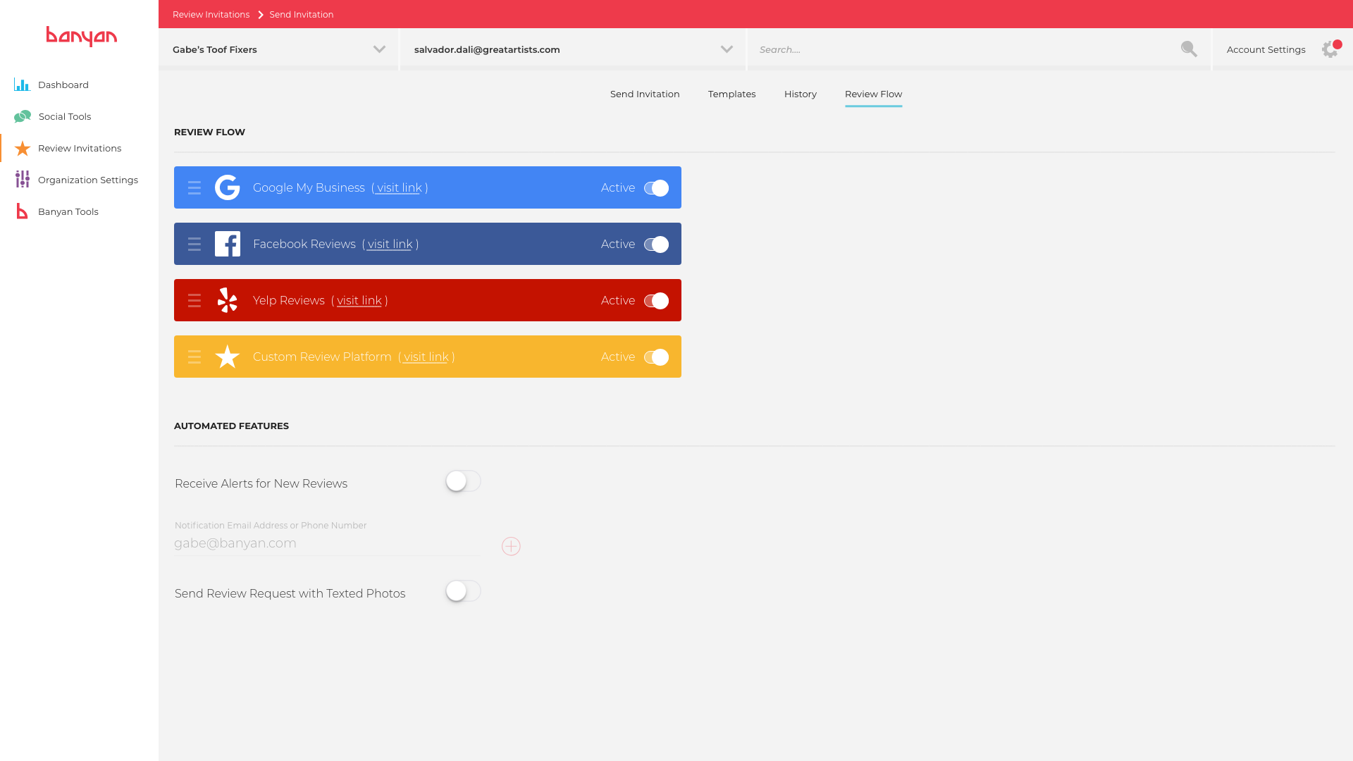Click the Social Tools chat bubbles icon
Viewport: 1353px width, 761px height.
click(23, 116)
